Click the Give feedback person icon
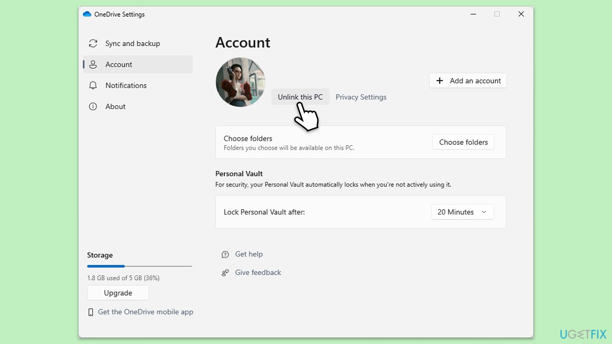 coord(225,273)
